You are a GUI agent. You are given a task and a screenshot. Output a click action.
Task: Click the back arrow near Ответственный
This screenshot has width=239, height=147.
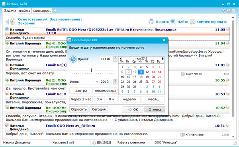(x=7, y=21)
